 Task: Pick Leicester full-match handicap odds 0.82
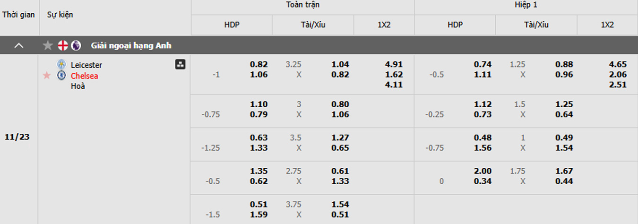(x=259, y=65)
